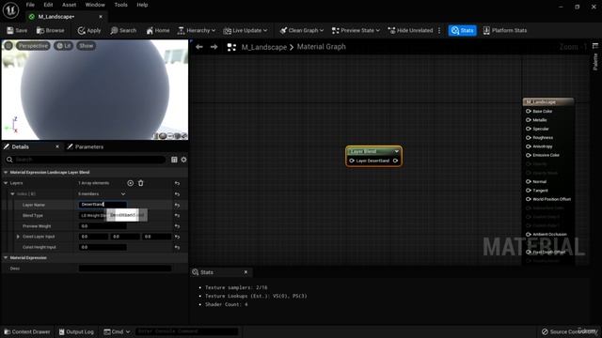The height and width of the screenshot is (338, 602).
Task: Reset Const Layer Input to default
Action: [177, 237]
